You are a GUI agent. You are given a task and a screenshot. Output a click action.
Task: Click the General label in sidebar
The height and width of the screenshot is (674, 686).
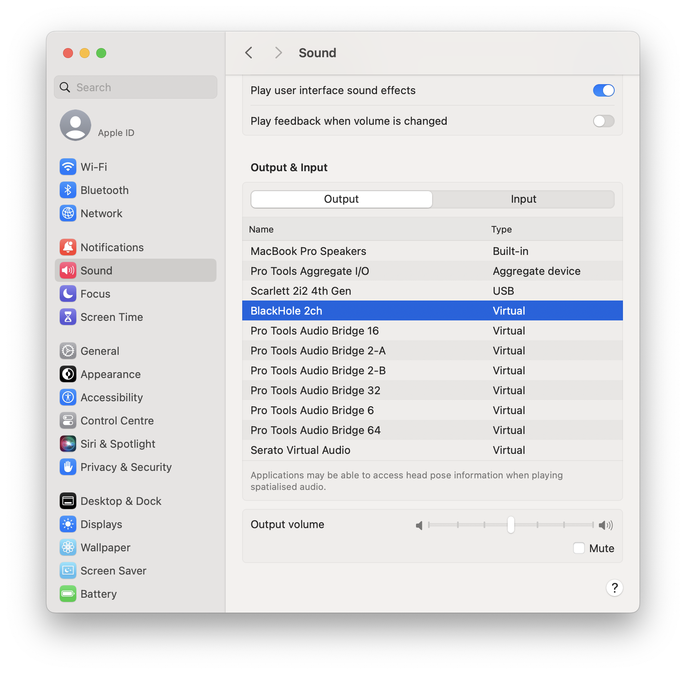click(x=100, y=351)
